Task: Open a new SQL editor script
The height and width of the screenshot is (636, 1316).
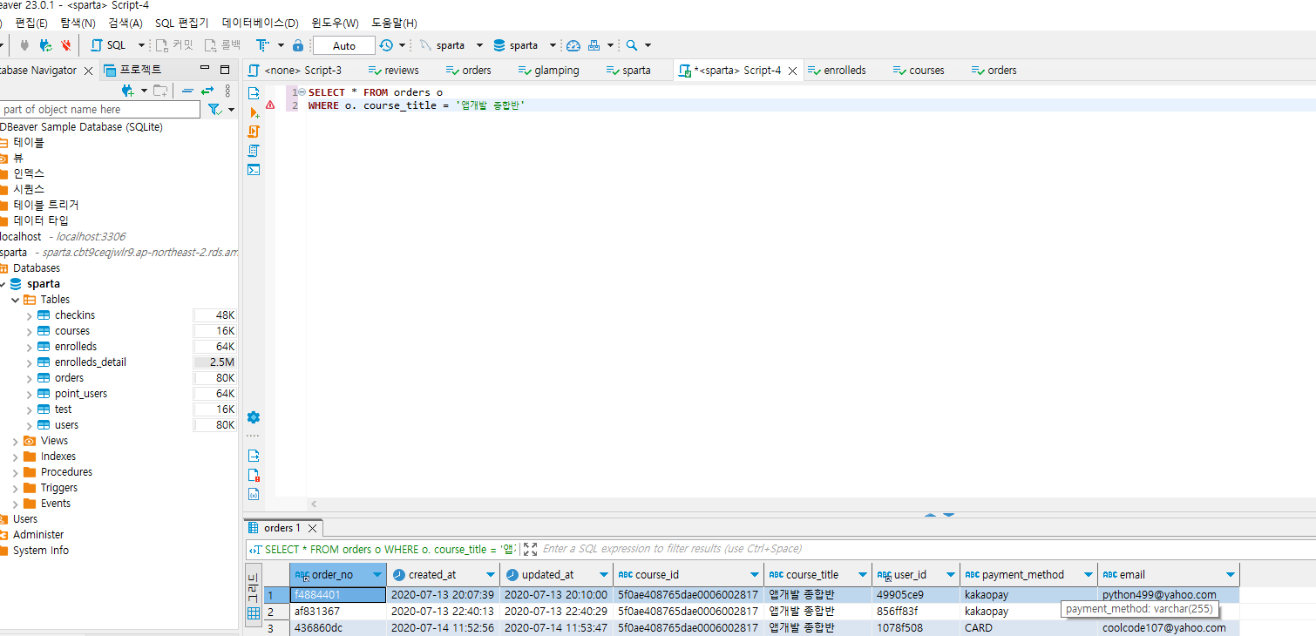Action: point(107,45)
